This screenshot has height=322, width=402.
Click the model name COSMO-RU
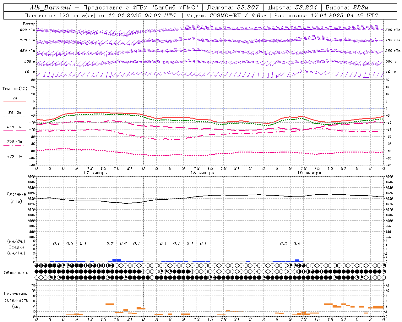click(225, 15)
